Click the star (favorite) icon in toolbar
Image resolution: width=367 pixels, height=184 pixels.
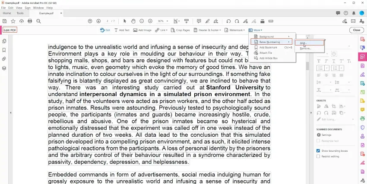[13, 21]
